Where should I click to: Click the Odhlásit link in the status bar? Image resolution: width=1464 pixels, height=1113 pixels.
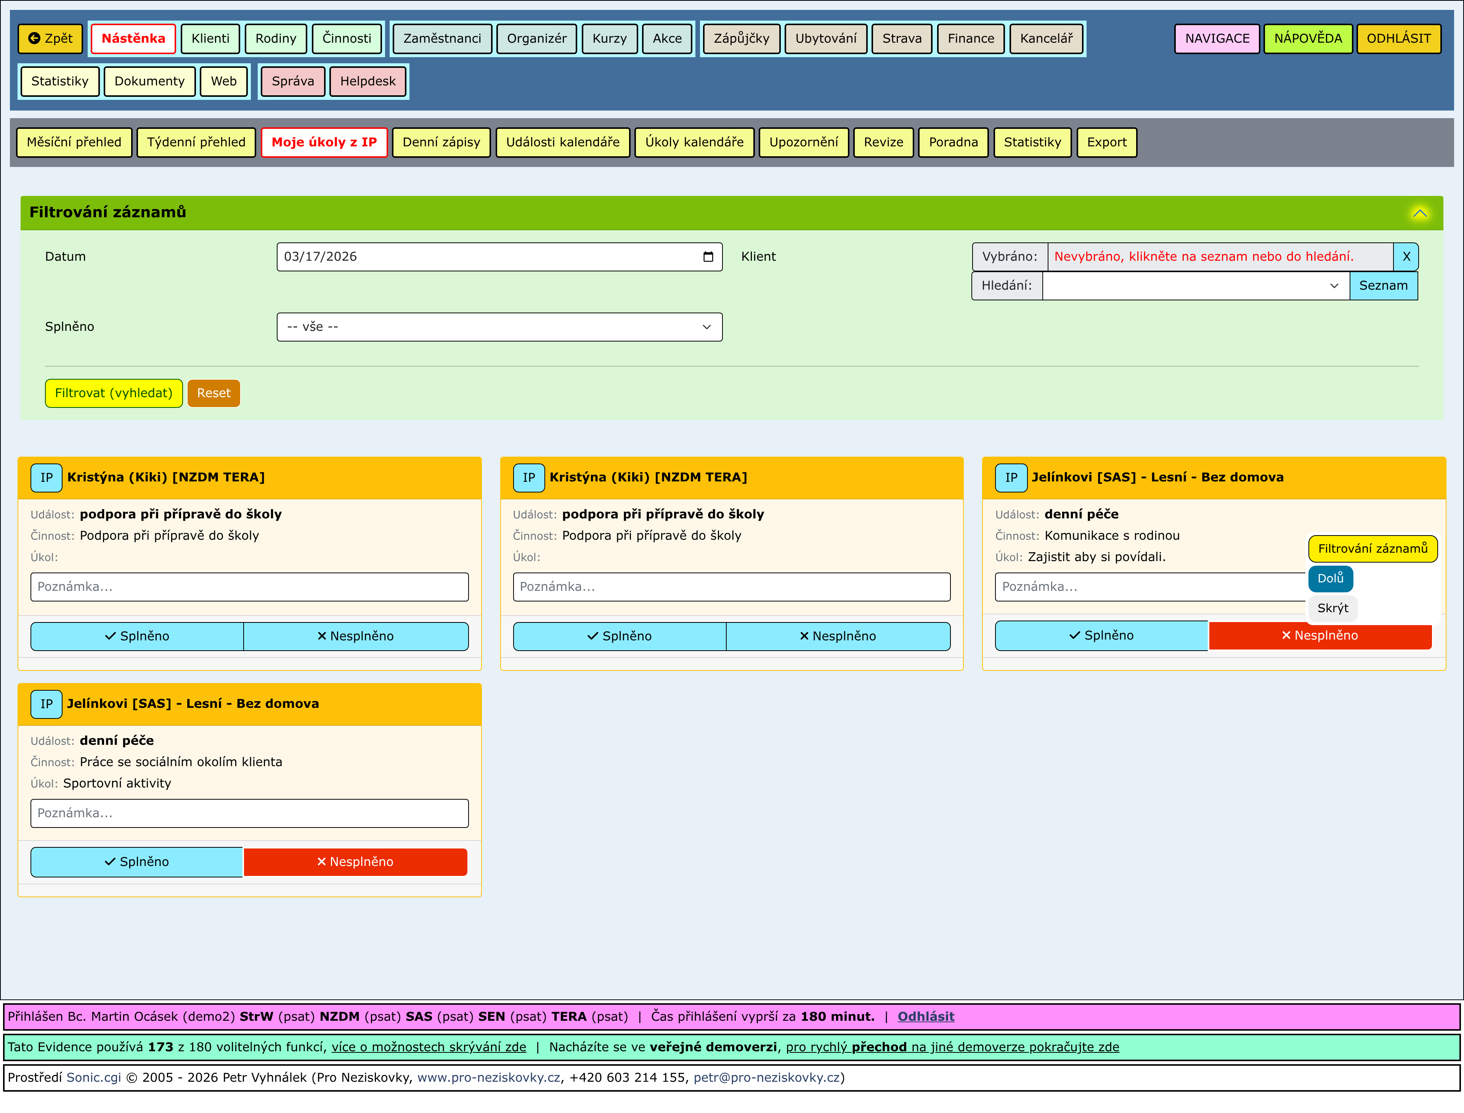pyautogui.click(x=925, y=1017)
